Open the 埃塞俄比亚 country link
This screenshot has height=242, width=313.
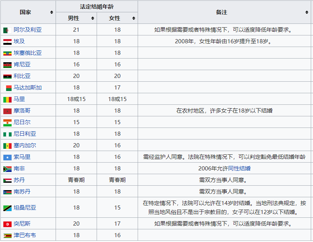tap(28, 53)
